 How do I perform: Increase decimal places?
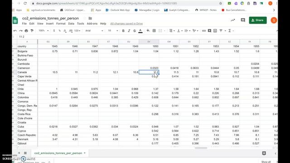pyautogui.click(x=71, y=31)
